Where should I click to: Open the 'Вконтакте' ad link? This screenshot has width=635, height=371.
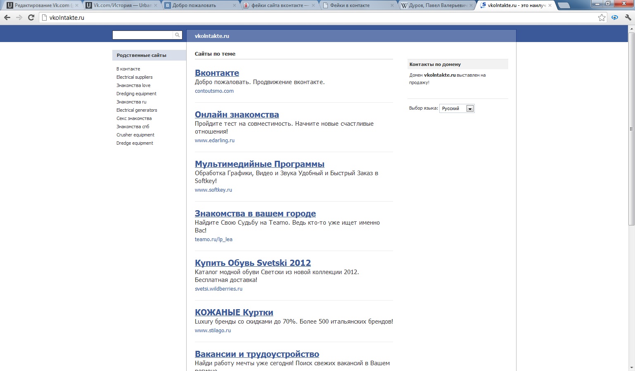click(217, 73)
